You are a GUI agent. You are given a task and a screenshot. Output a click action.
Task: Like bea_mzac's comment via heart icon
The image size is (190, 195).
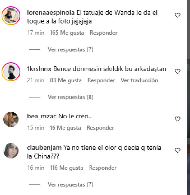pyautogui.click(x=178, y=119)
